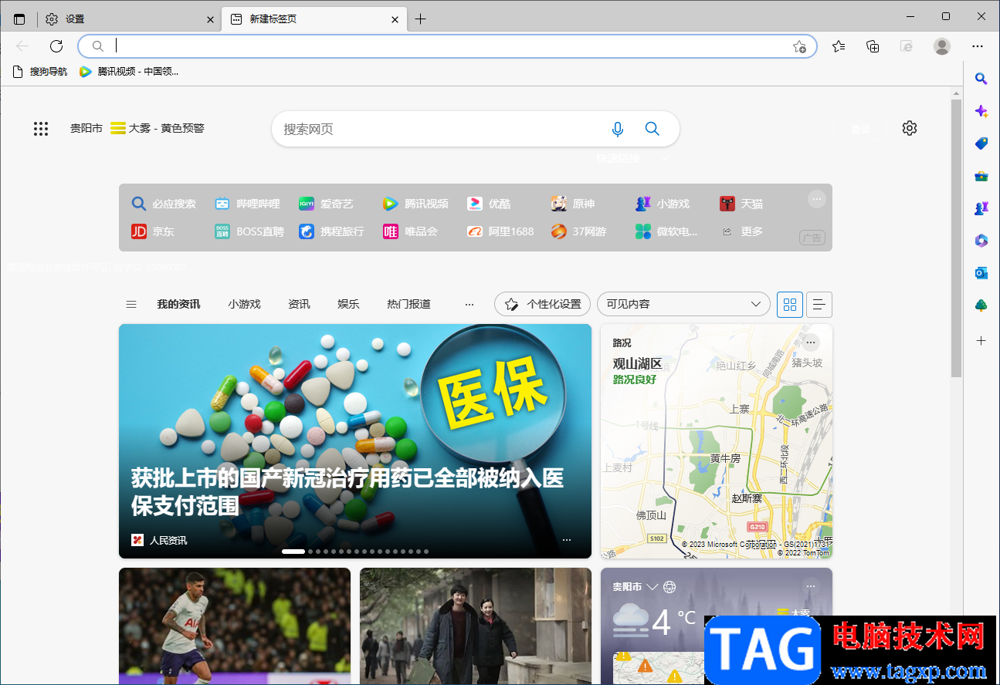Close the 新建标签页 tab
The image size is (1000, 685).
pos(395,19)
